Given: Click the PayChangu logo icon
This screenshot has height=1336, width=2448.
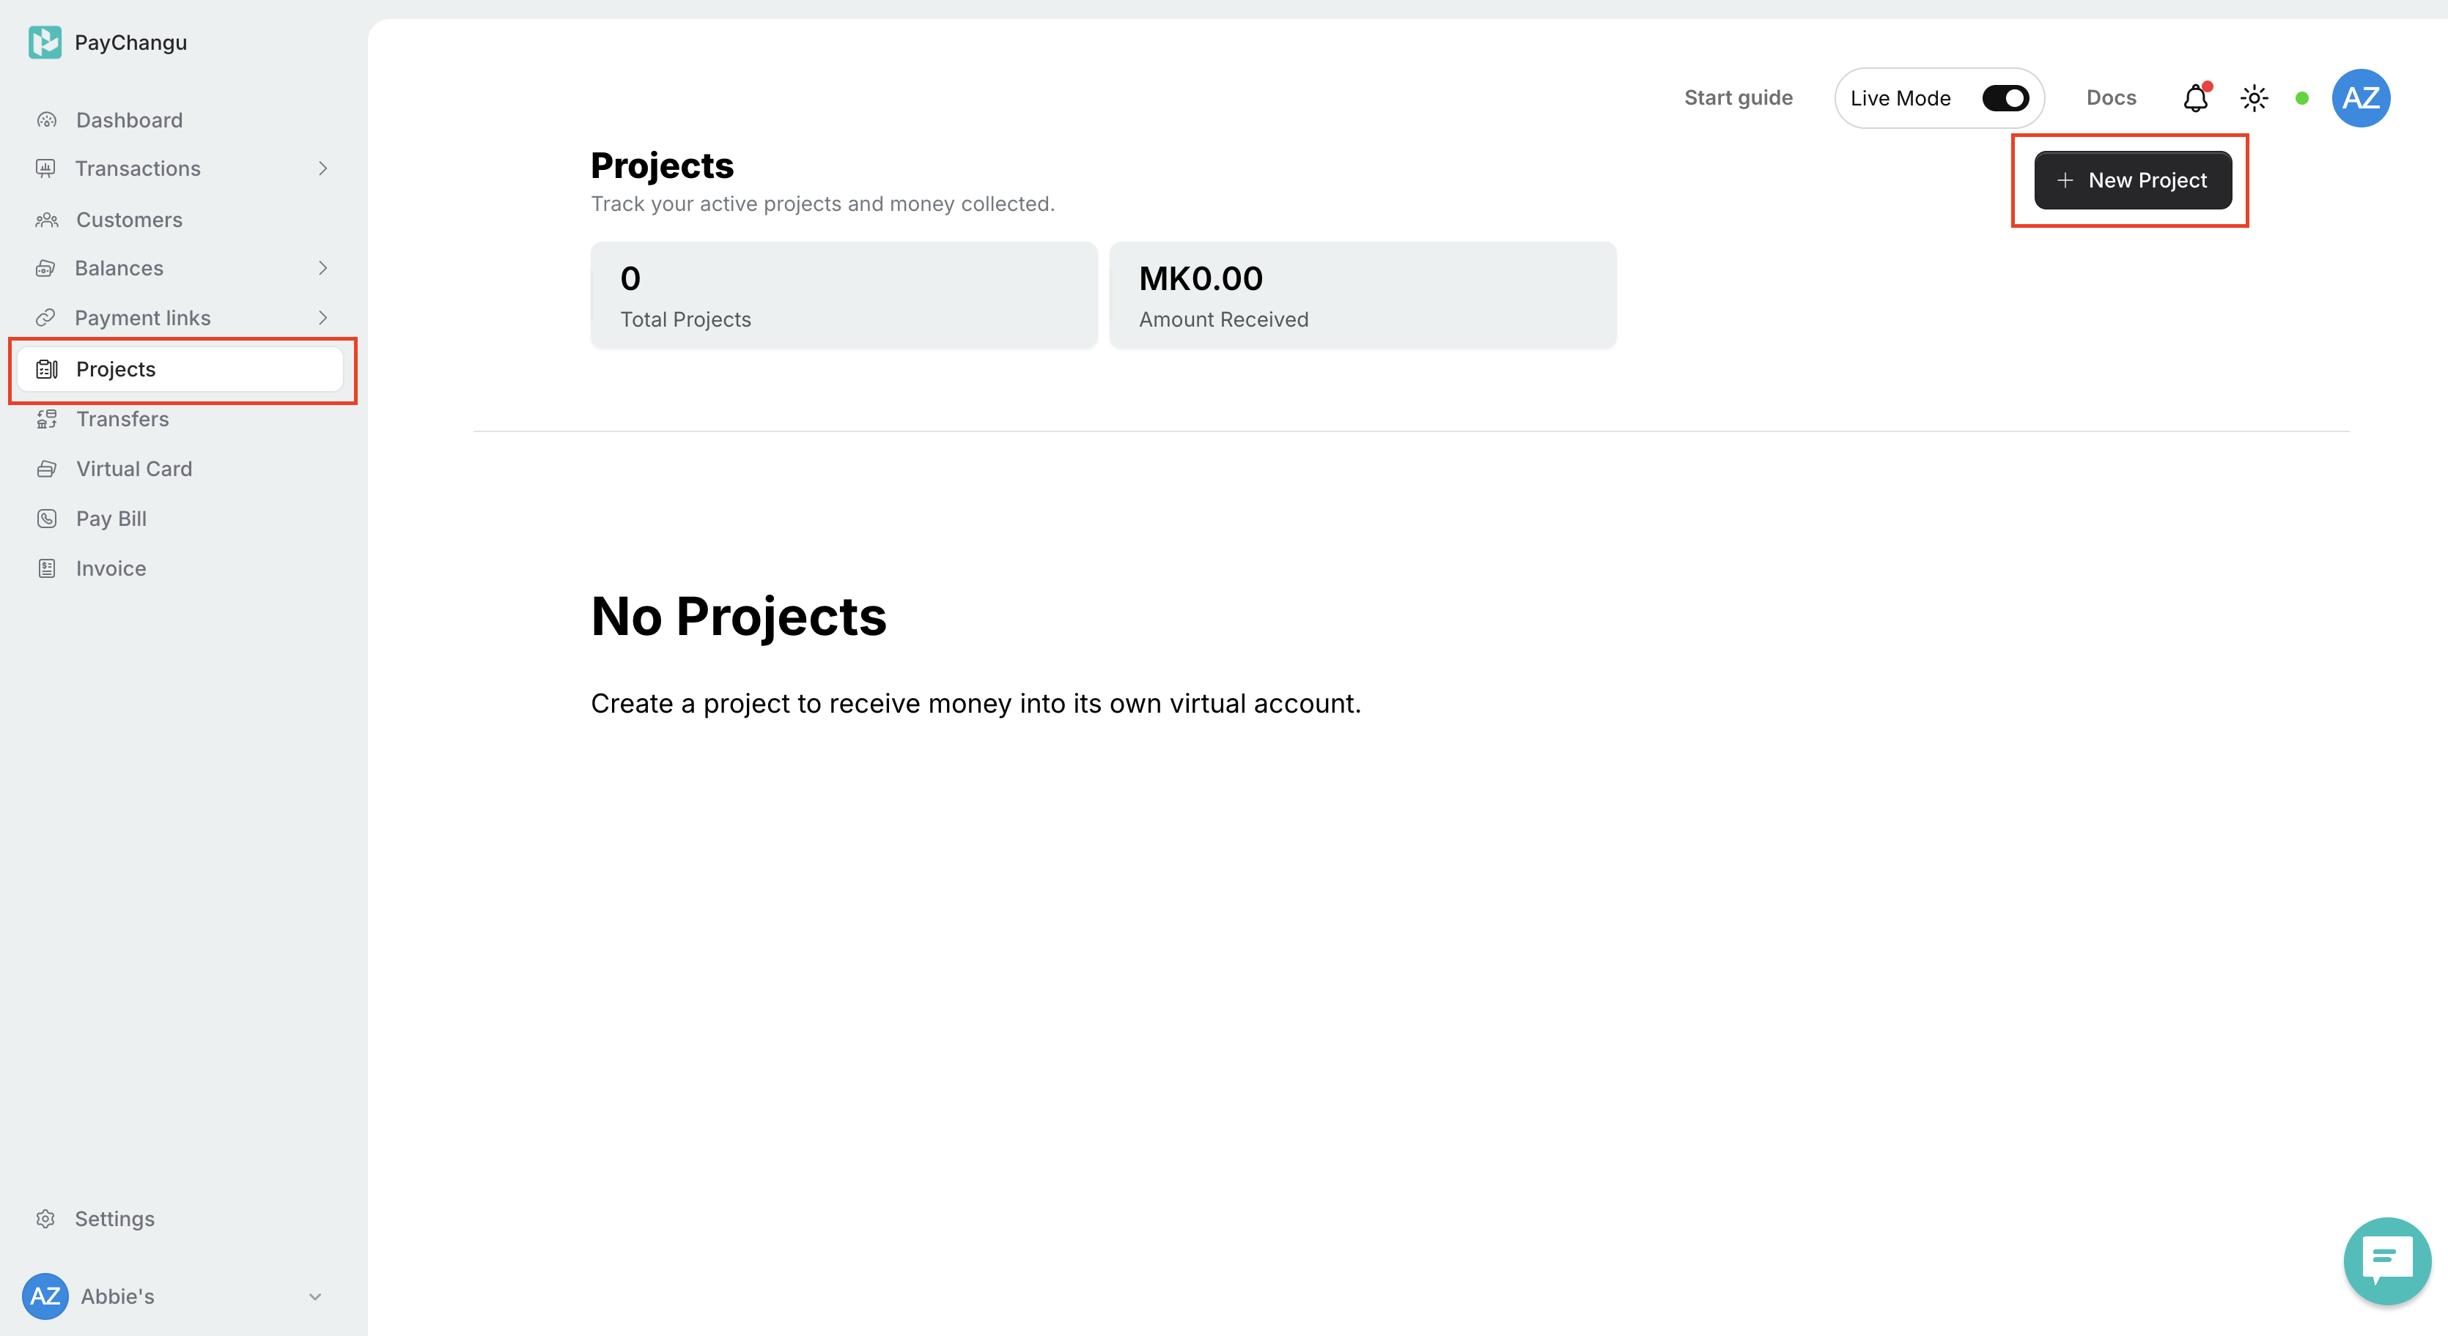Looking at the screenshot, I should (45, 42).
